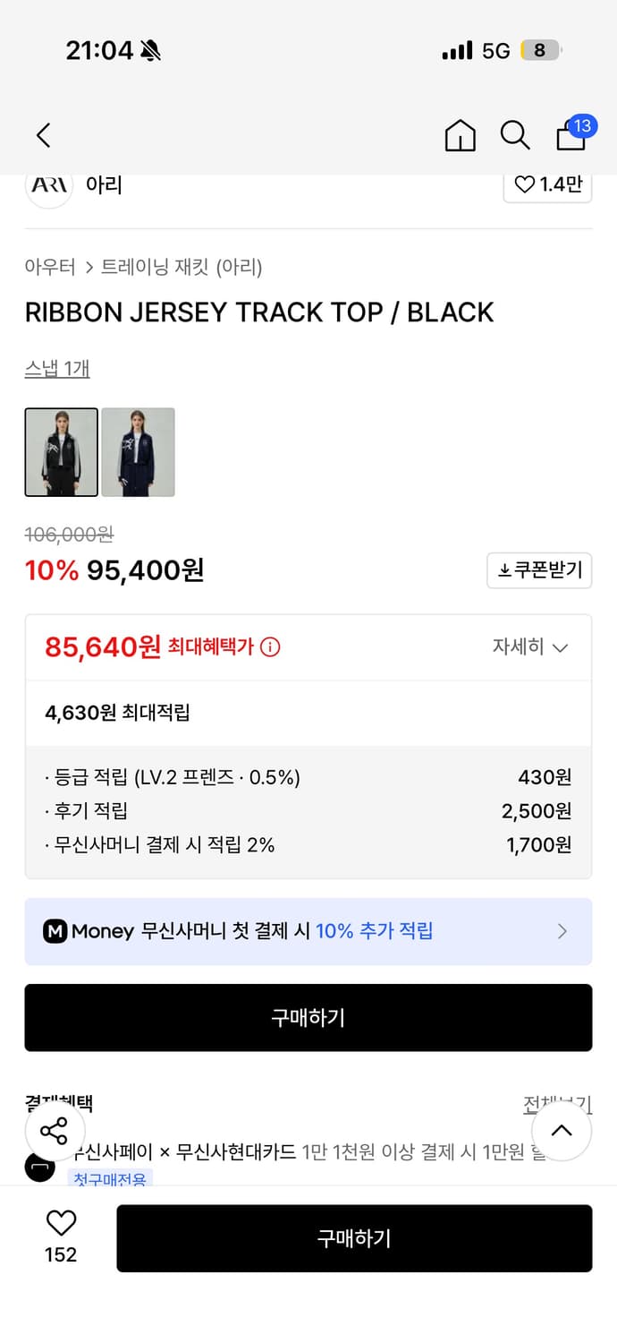Screen dimensions: 617x1343
Task: Toggle the brand like heart 1.4만
Action: point(547,185)
